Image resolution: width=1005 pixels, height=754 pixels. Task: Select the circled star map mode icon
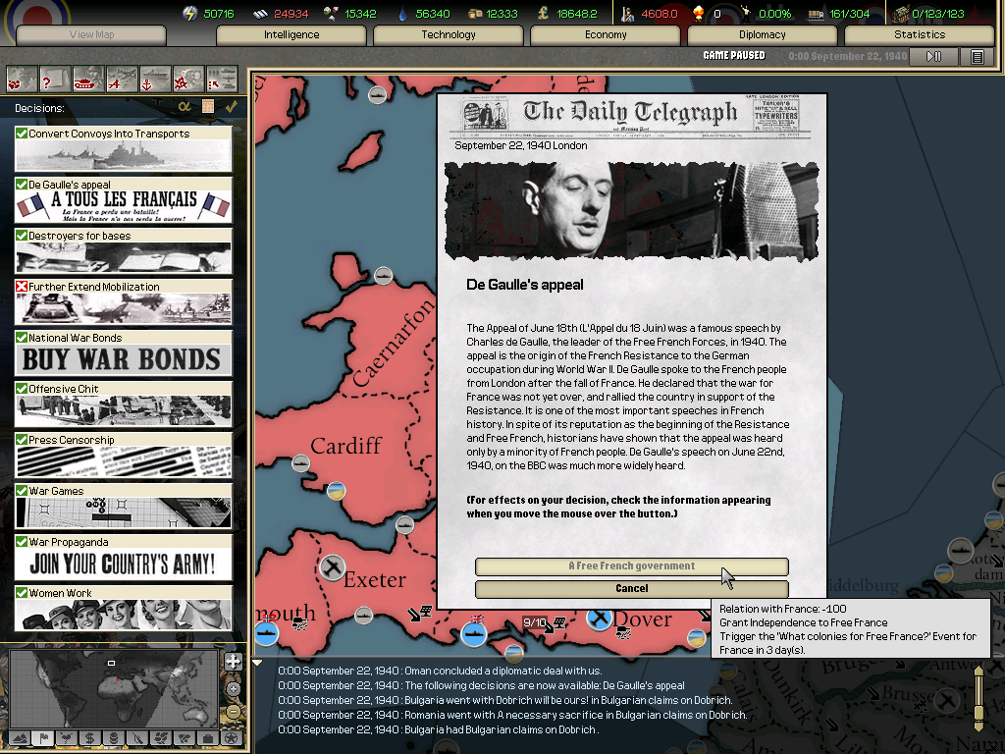pyautogui.click(x=232, y=738)
